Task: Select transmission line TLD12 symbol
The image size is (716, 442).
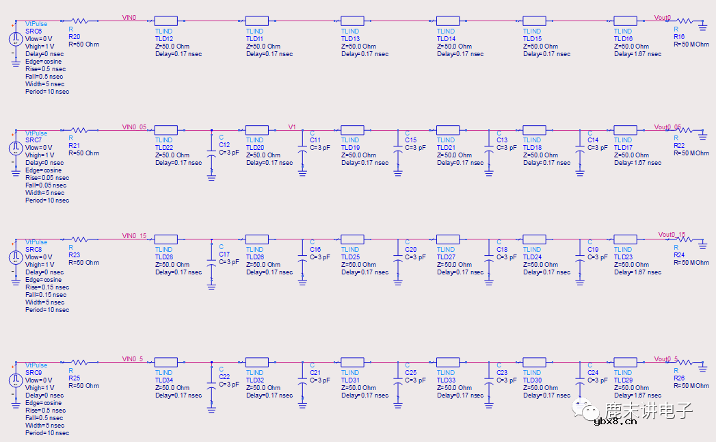Action: click(166, 21)
